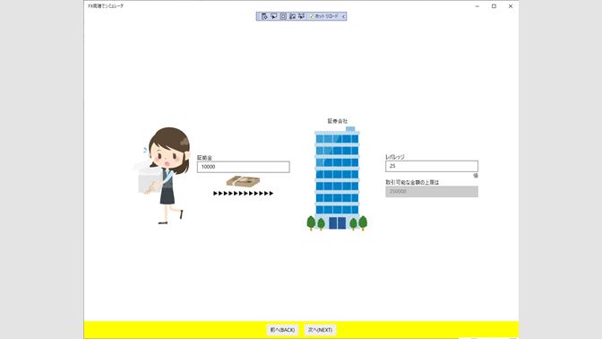
Task: Click the office worker woman illustration
Action: [x=162, y=175]
